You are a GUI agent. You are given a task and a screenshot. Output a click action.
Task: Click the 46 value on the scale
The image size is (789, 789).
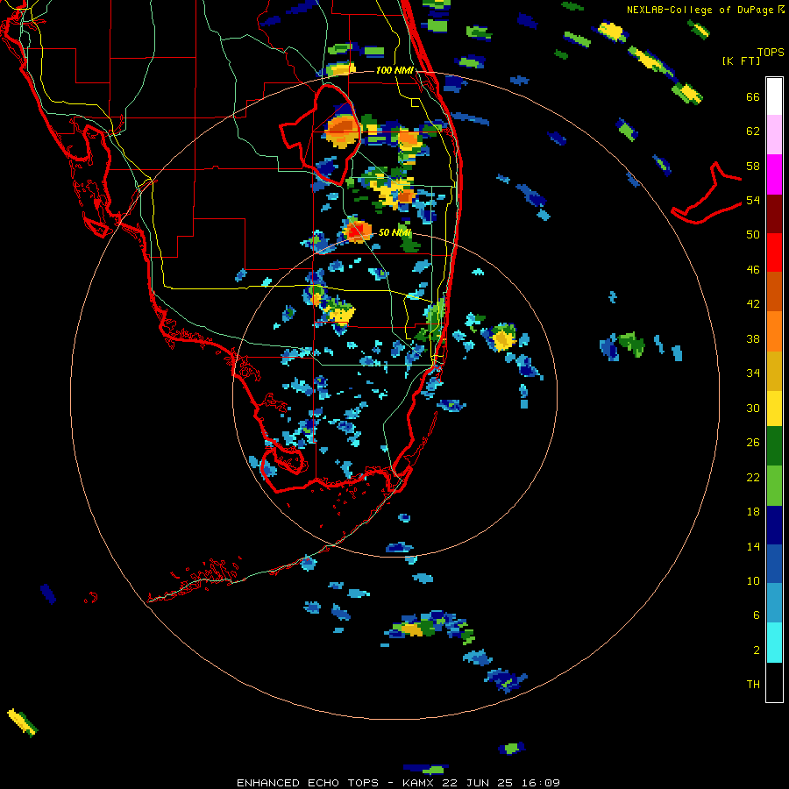pos(753,269)
